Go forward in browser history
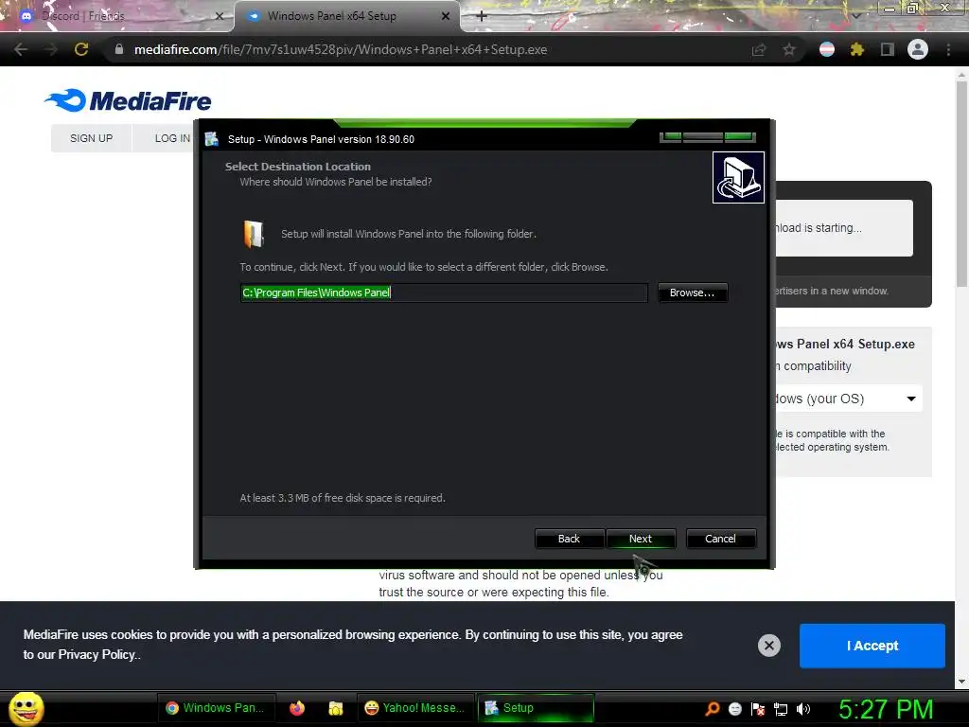The image size is (969, 727). point(51,49)
